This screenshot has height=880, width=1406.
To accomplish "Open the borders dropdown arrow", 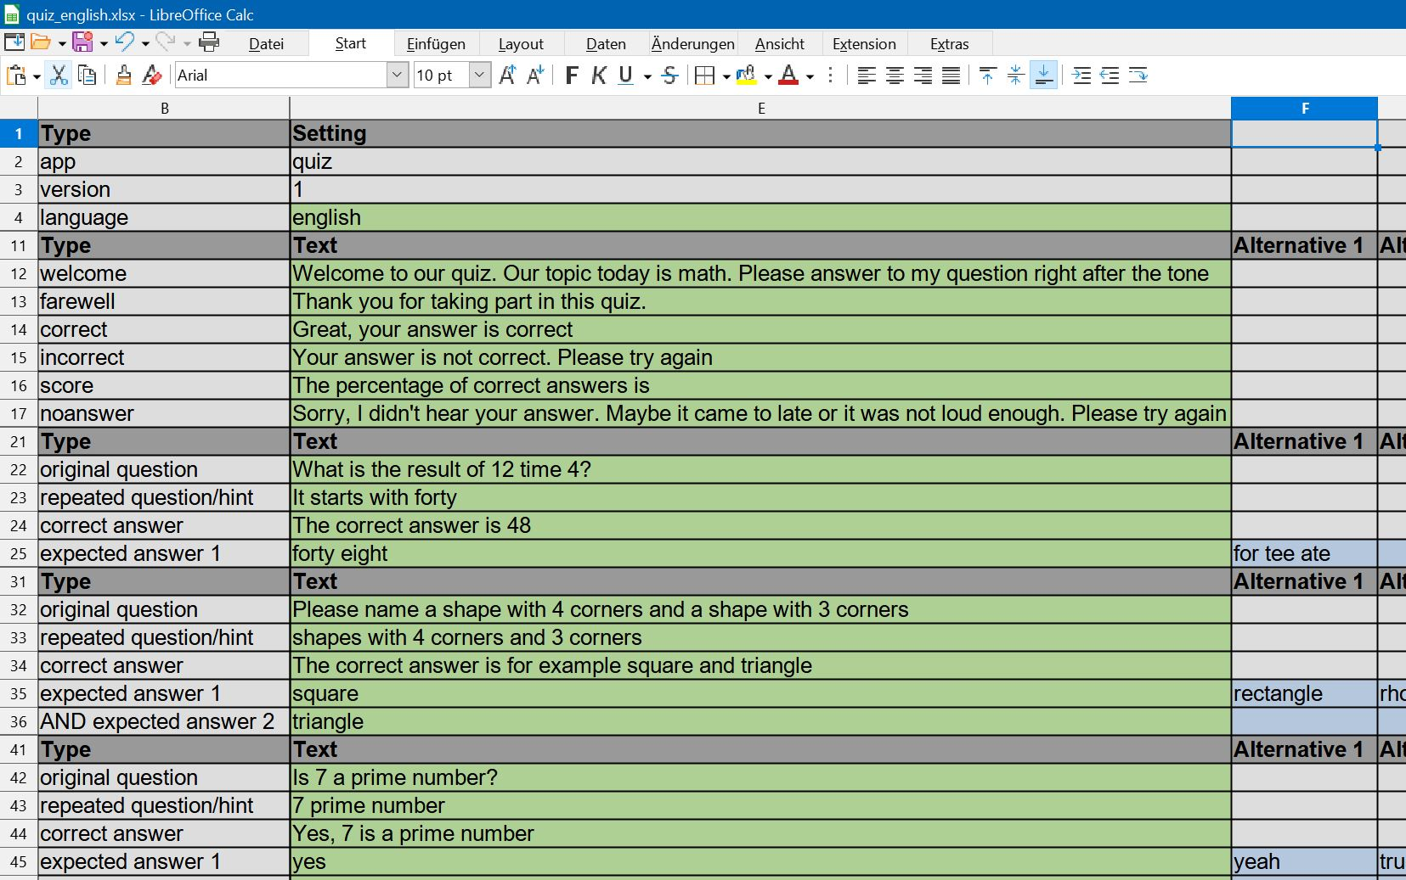I will tap(726, 76).
